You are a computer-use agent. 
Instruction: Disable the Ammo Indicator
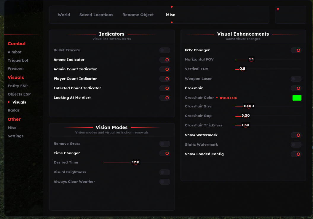point(165,60)
